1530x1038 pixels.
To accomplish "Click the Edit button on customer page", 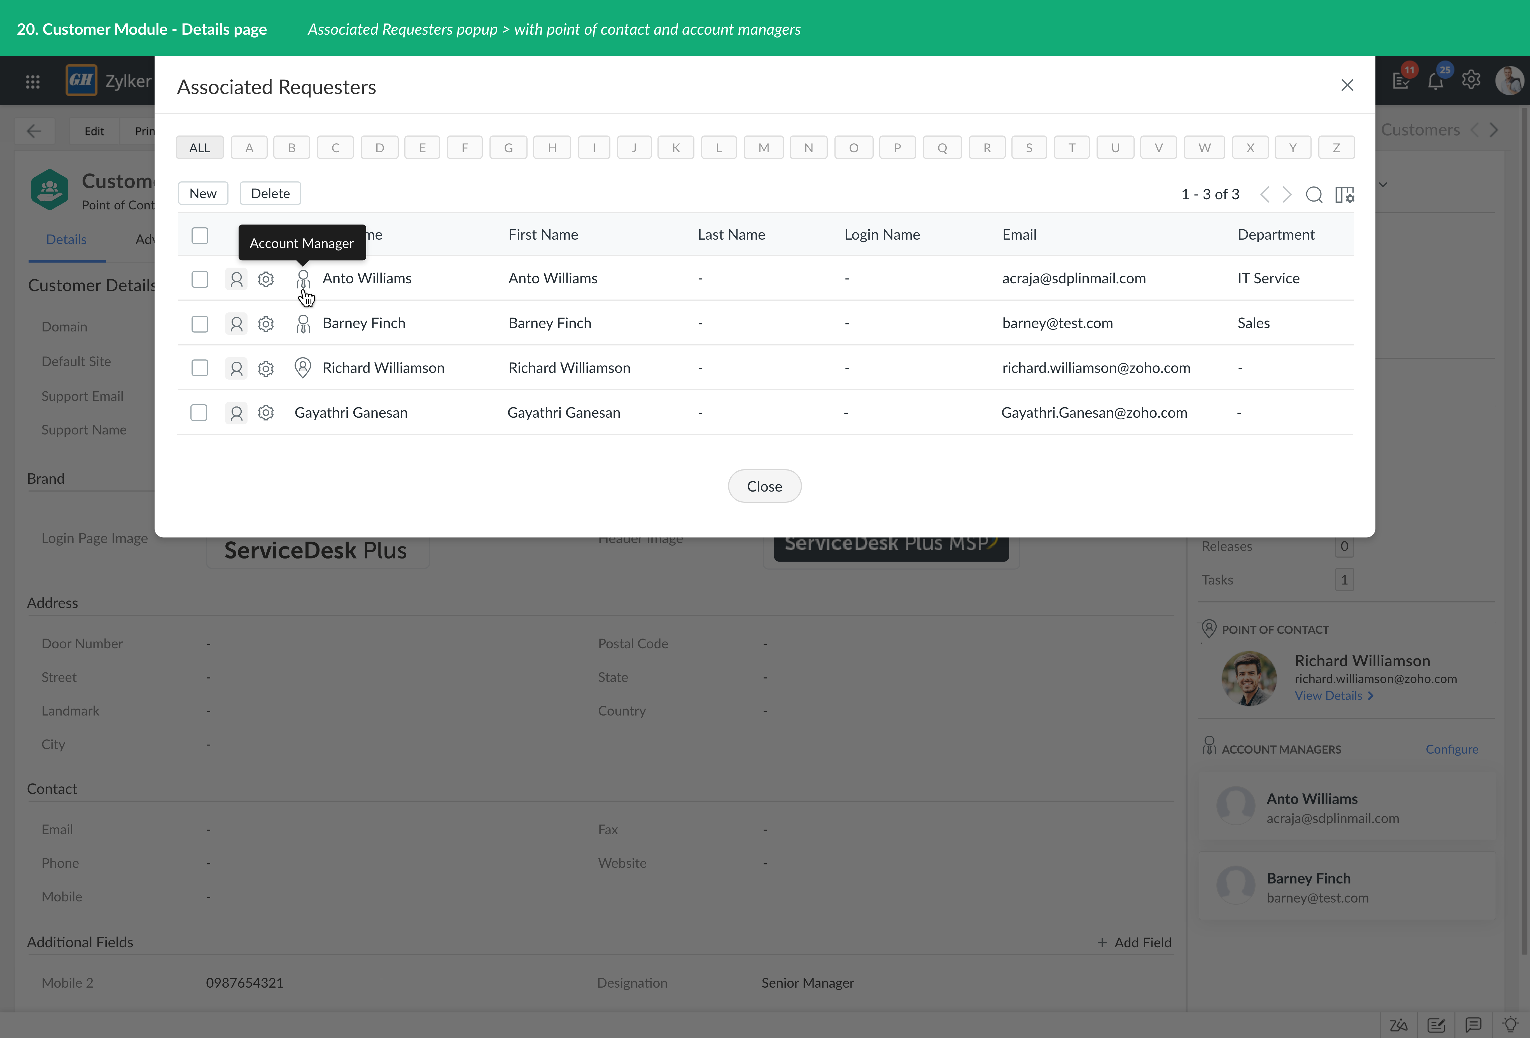I will (x=94, y=131).
